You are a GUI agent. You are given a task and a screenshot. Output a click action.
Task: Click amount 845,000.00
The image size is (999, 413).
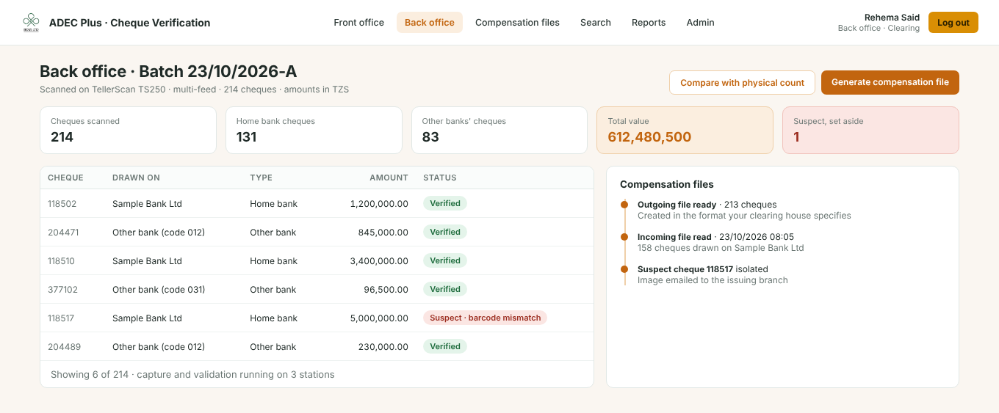[x=383, y=233]
